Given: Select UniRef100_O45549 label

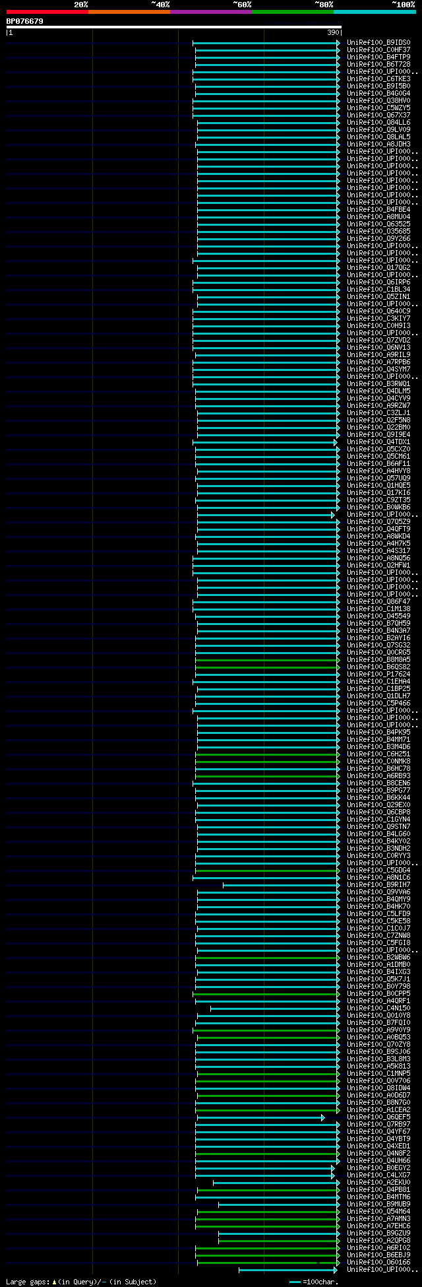Looking at the screenshot, I should [x=378, y=616].
